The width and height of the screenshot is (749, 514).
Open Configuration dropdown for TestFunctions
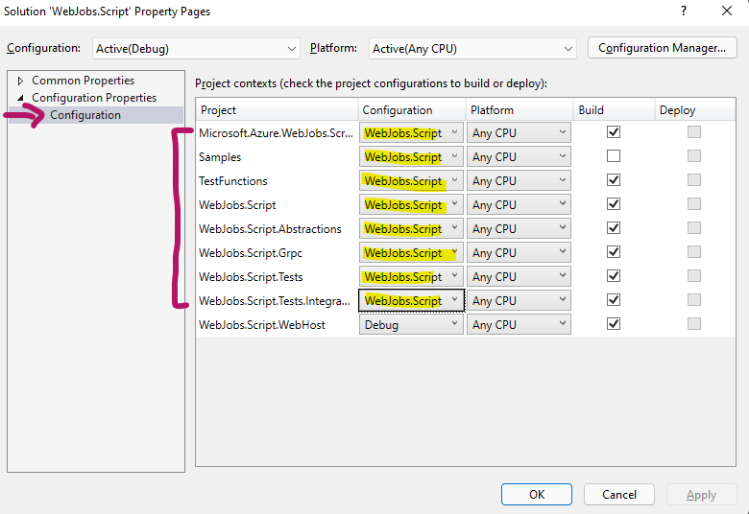pos(411,180)
